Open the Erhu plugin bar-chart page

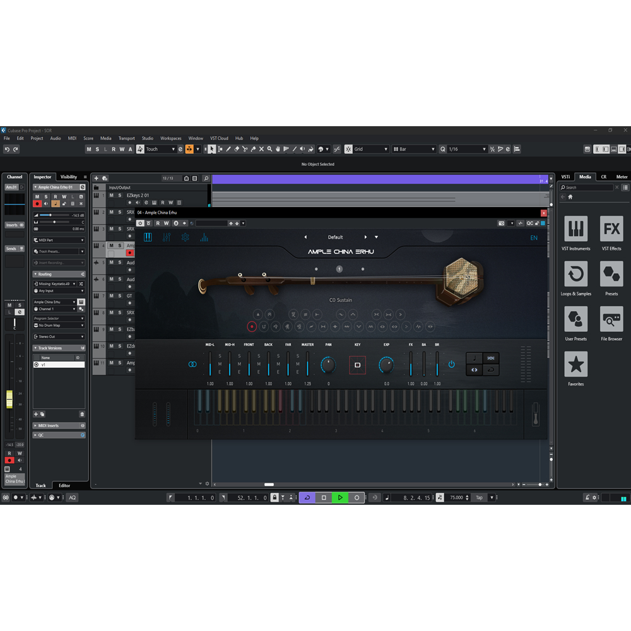204,237
